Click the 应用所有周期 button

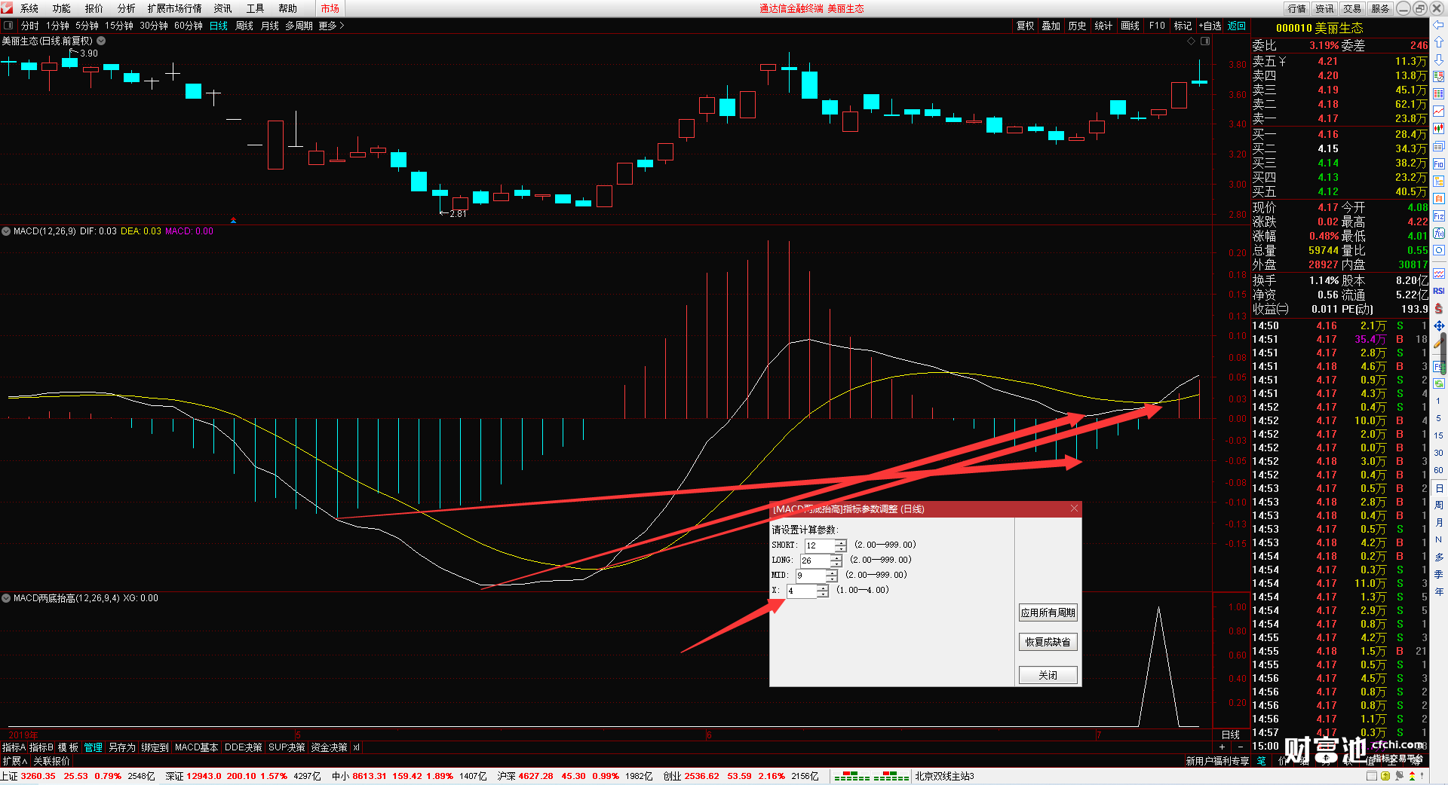[1048, 612]
